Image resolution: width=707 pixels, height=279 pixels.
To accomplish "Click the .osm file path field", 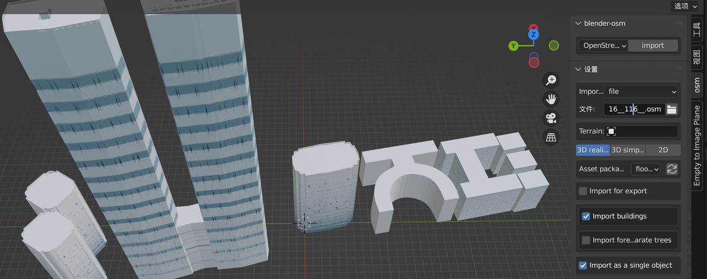I will [635, 109].
